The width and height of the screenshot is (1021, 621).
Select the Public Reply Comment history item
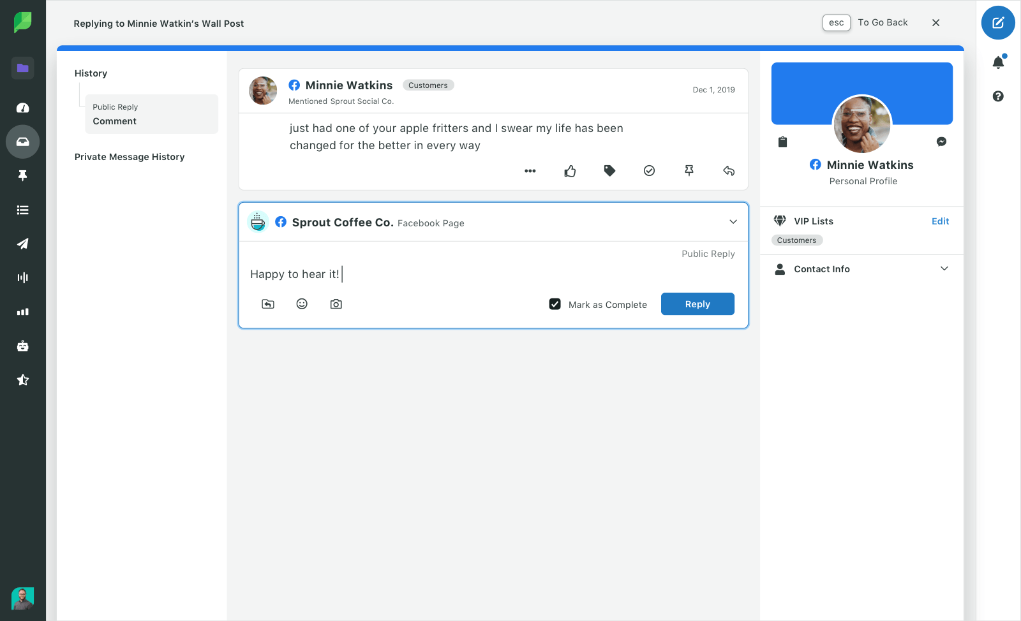point(151,114)
